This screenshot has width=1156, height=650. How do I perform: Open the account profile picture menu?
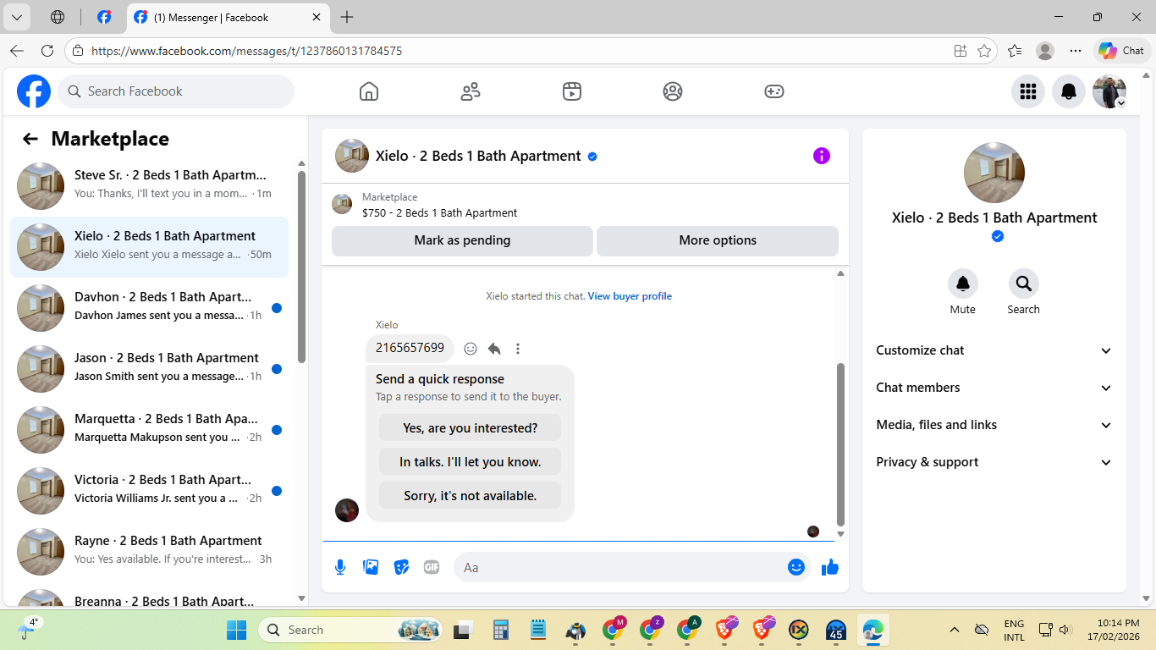click(1109, 91)
